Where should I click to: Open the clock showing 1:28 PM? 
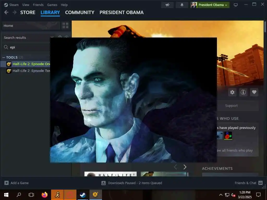tap(245, 195)
